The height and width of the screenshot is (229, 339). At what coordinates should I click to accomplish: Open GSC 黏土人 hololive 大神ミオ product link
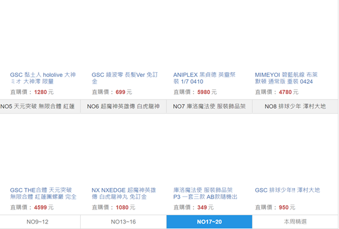click(43, 78)
